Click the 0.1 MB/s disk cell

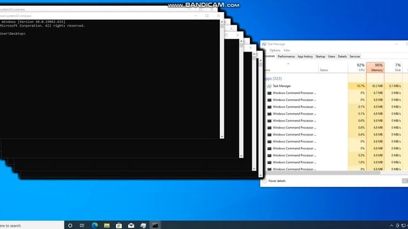click(x=393, y=86)
